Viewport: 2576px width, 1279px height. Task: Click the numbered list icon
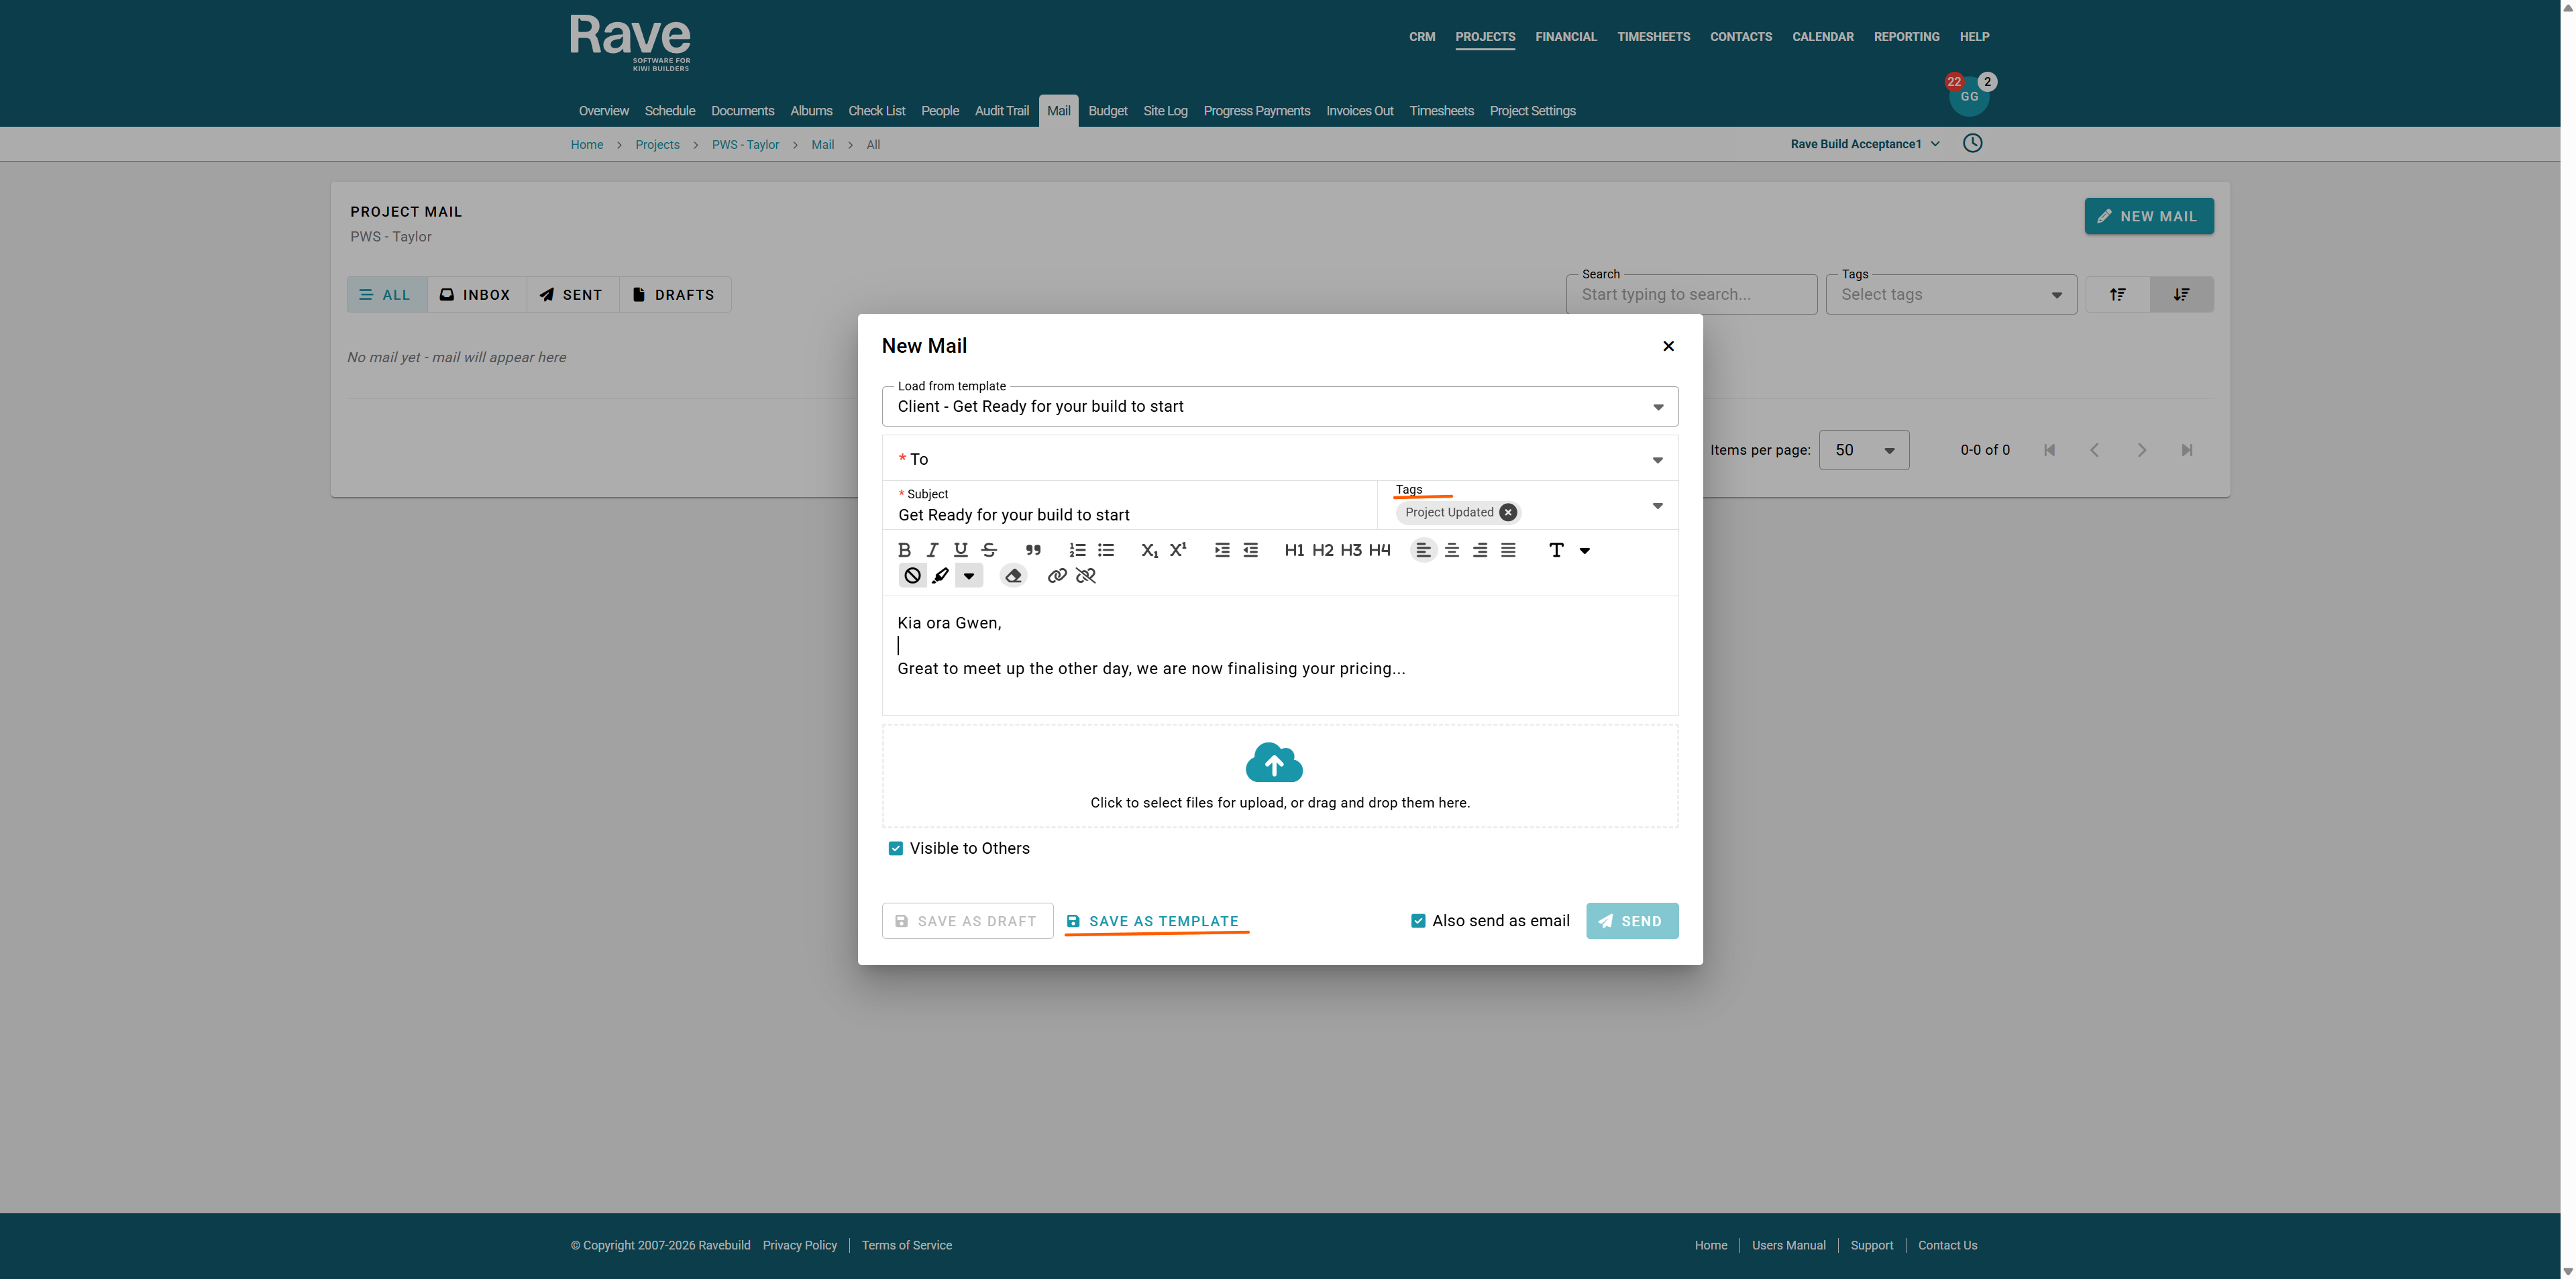(1077, 550)
